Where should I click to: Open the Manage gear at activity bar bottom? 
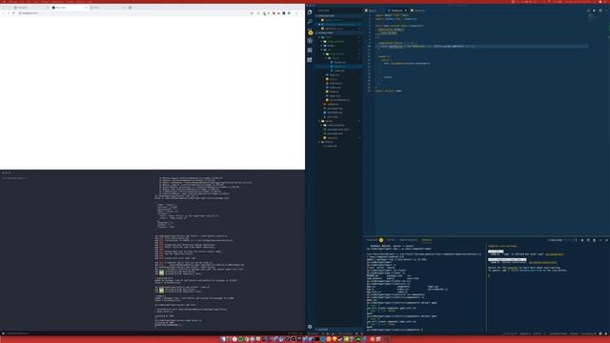coord(310,327)
